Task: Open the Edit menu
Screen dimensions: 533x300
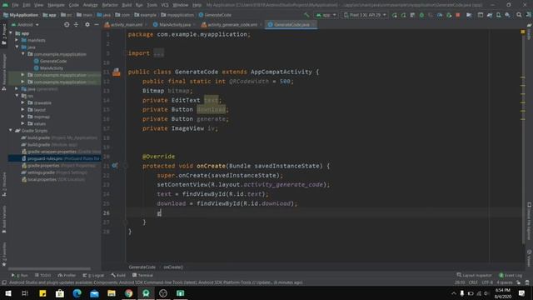Action: pos(27,5)
